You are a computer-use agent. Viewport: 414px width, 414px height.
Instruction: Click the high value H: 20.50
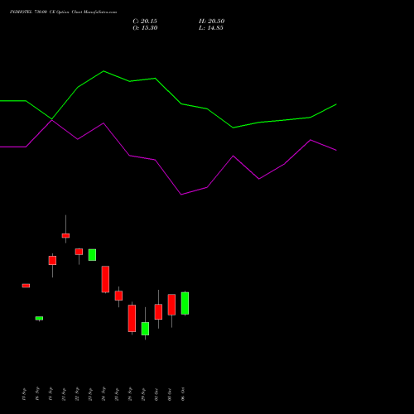212,21
